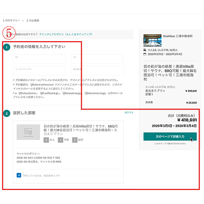Click the 選択した部屋 heading

24,113
